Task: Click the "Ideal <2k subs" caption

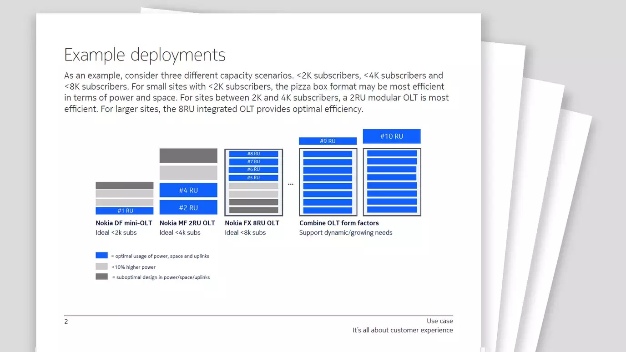Action: click(x=116, y=232)
